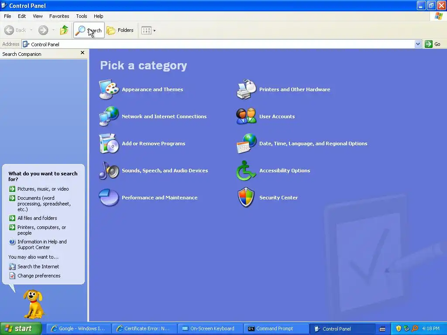The image size is (447, 335).
Task: Click the Forward arrow toolbar button
Action: pos(43,30)
